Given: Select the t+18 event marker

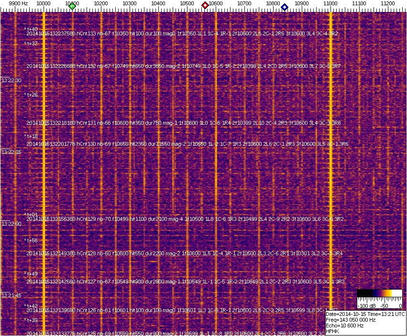Looking at the screenshot, I should click(x=31, y=136).
